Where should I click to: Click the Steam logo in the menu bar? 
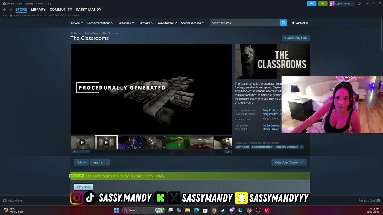[4, 4]
